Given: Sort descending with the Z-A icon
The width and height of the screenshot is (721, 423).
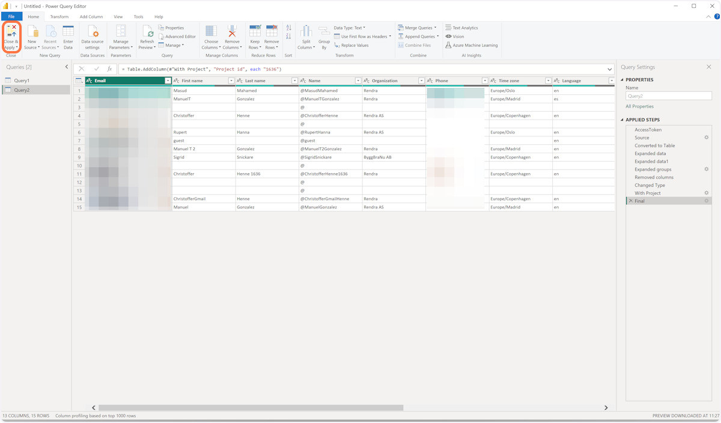Looking at the screenshot, I should (289, 37).
